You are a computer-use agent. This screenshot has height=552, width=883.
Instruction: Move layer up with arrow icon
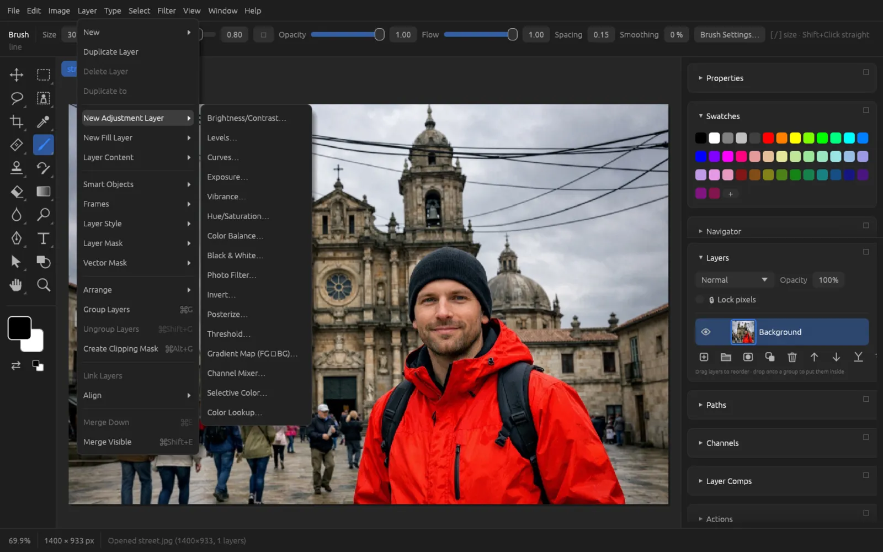pyautogui.click(x=814, y=357)
